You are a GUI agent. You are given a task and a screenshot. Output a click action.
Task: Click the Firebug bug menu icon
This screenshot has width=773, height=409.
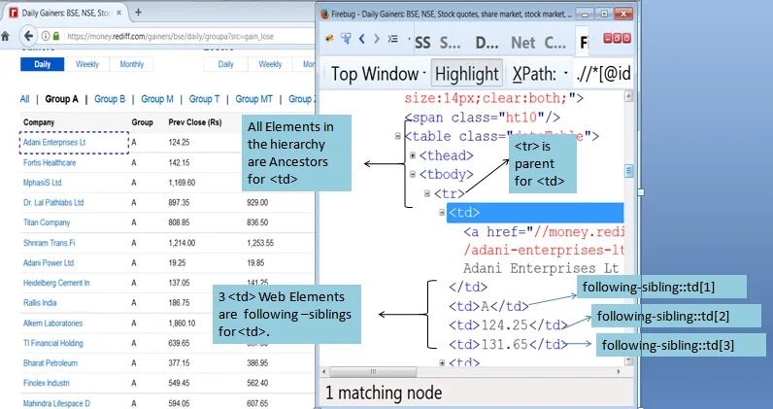330,38
